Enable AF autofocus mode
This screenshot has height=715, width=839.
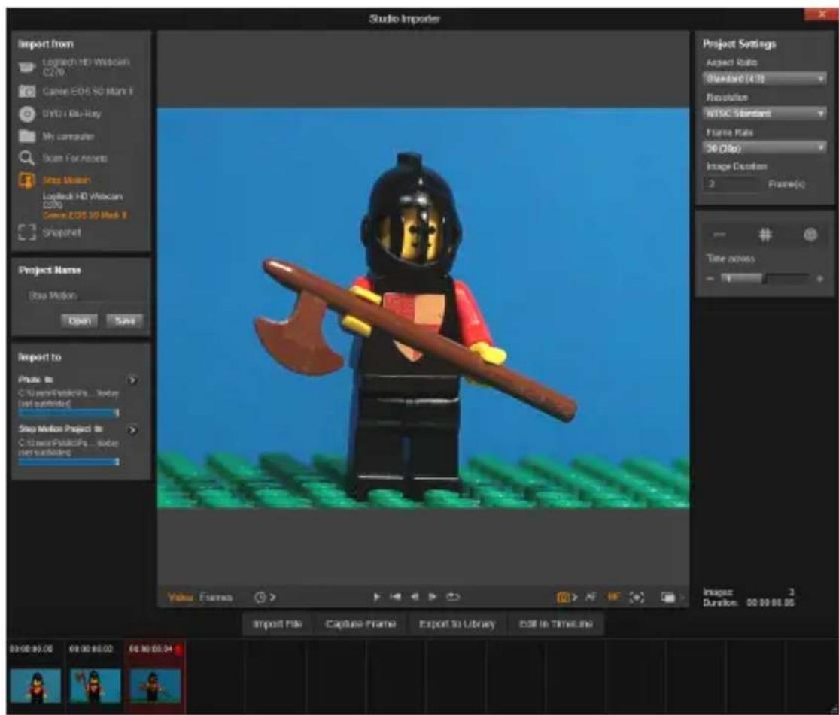tap(590, 597)
